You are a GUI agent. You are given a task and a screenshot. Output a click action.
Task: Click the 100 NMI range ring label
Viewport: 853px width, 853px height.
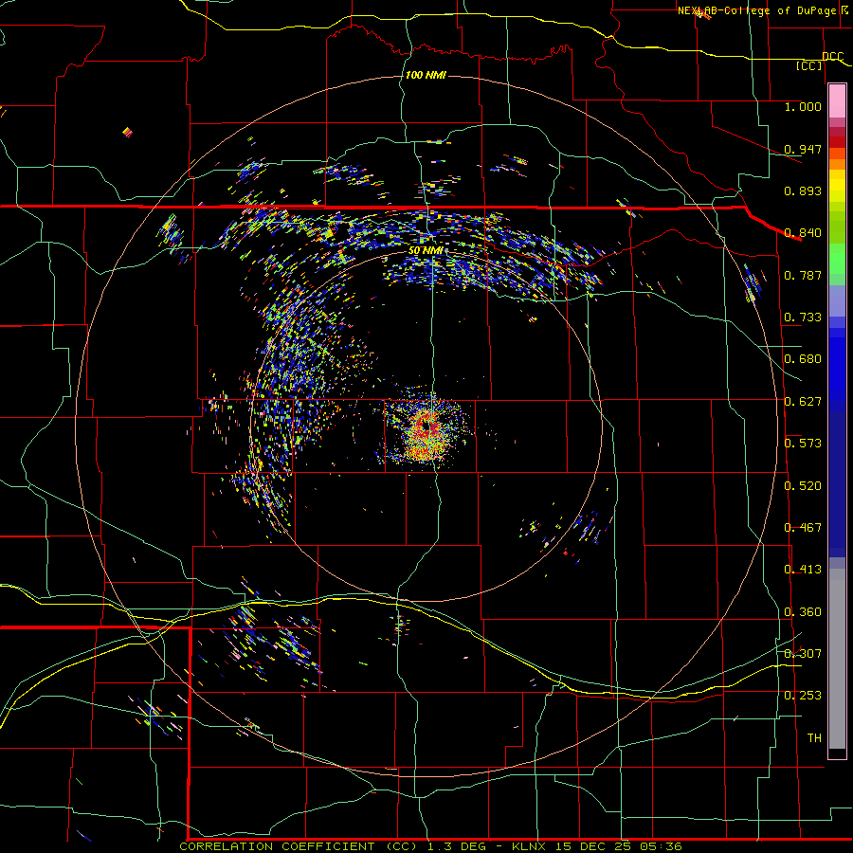[x=426, y=75]
